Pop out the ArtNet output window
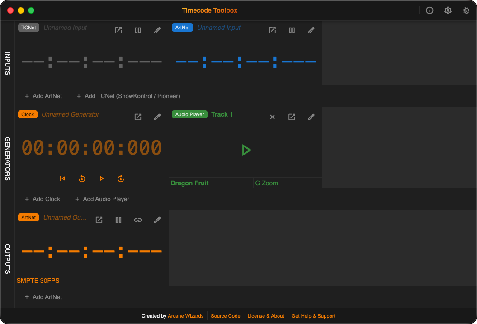The height and width of the screenshot is (324, 477). [99, 220]
